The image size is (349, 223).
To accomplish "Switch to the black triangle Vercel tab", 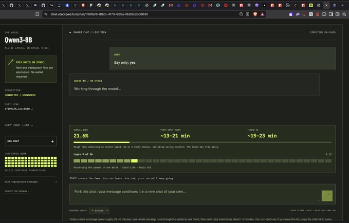I will (264, 5).
